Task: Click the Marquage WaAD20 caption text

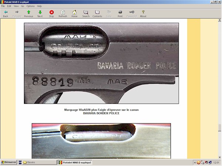Action: click(101, 110)
